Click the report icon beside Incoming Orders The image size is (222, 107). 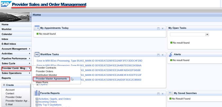[x=37, y=102]
